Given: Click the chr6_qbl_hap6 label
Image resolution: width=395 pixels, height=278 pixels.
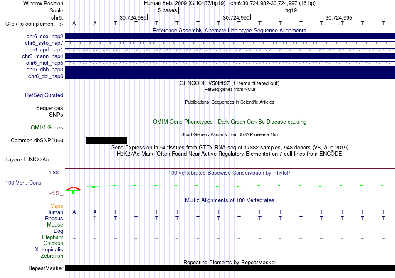Looking at the screenshot, I should pyautogui.click(x=46, y=76).
